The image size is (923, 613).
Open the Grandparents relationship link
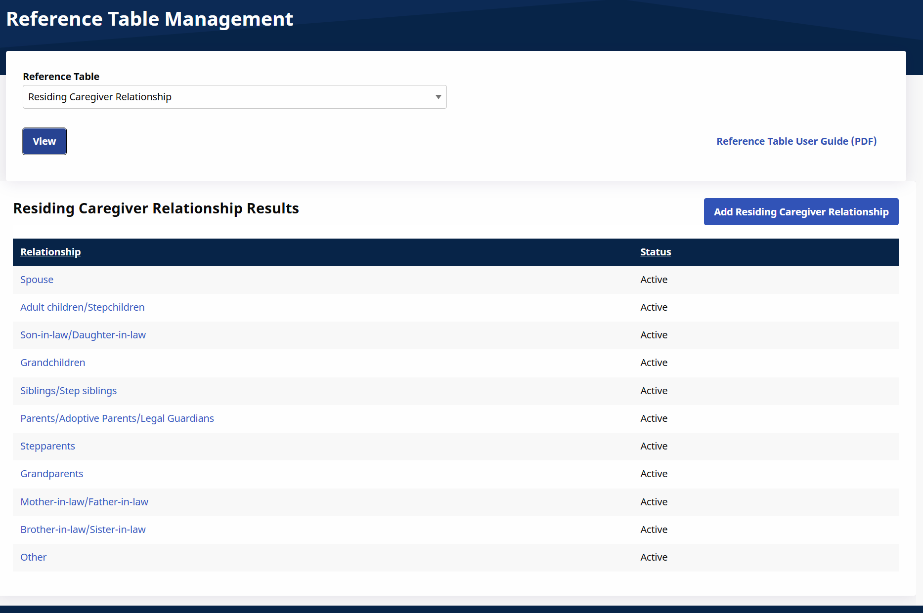point(51,474)
